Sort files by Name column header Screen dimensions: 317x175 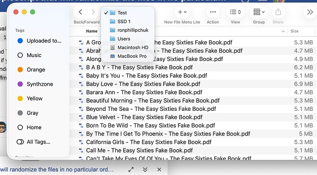point(92,31)
